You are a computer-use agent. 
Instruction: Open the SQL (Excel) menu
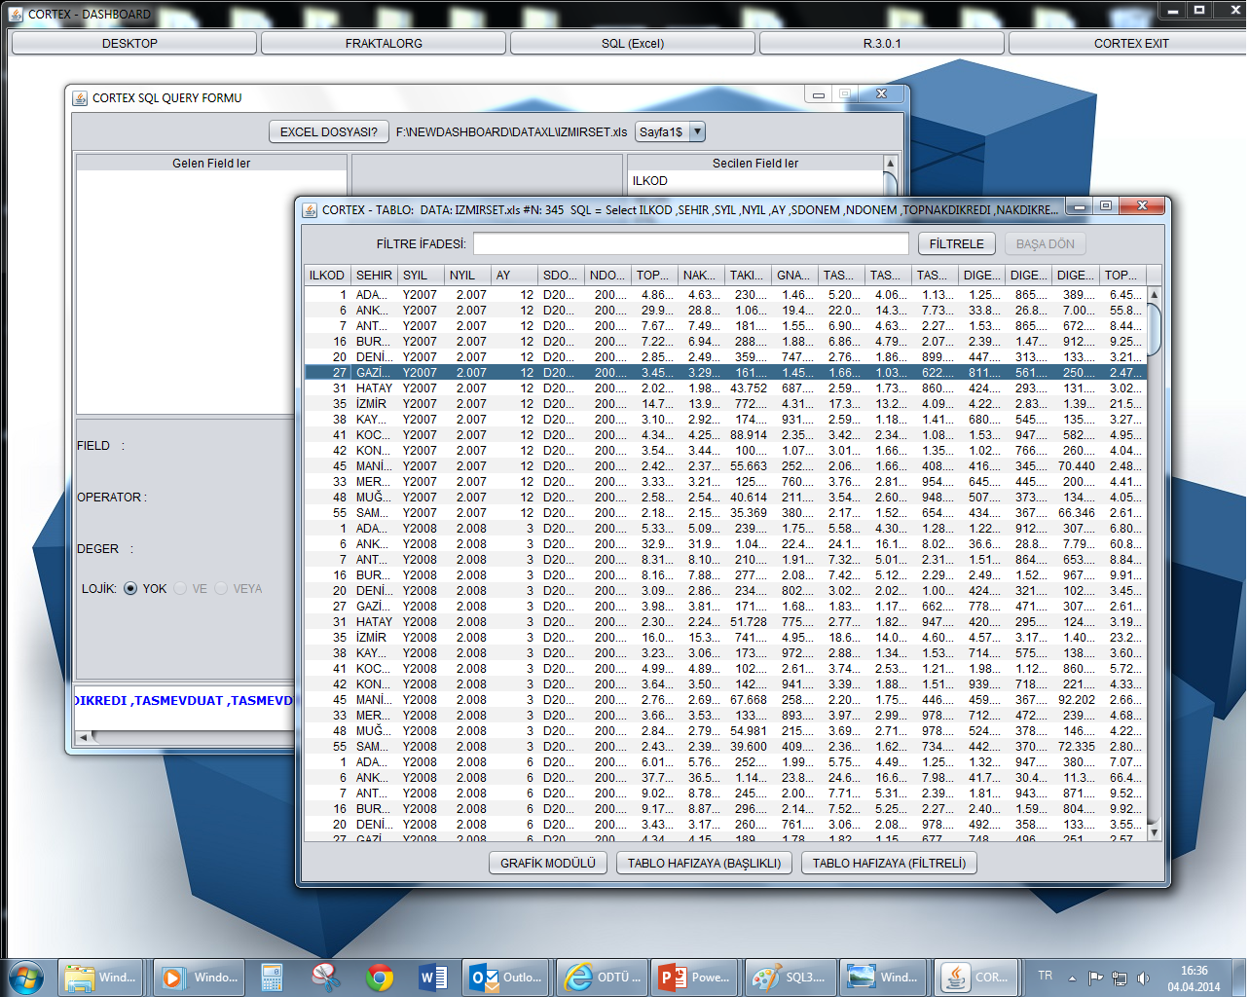(633, 43)
